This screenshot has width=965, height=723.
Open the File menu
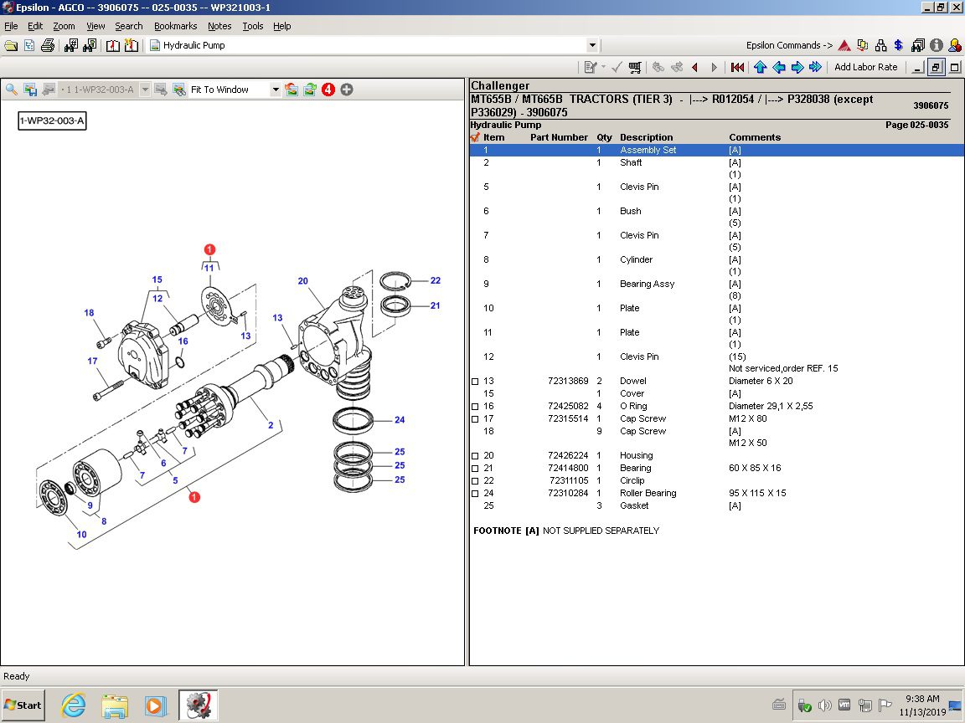(11, 26)
